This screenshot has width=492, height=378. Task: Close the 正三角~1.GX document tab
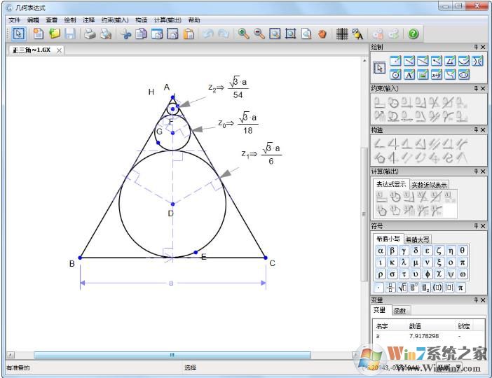59,50
